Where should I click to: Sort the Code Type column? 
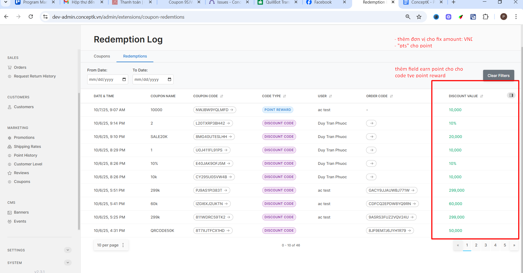285,96
